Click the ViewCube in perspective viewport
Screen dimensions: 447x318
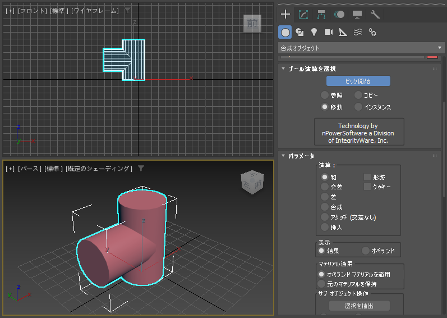(252, 183)
